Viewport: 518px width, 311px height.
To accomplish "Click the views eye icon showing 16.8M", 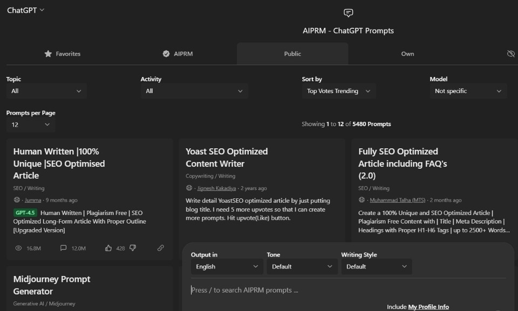I will pyautogui.click(x=18, y=248).
